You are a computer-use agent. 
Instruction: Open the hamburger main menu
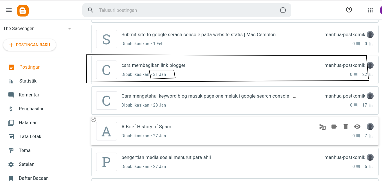click(9, 10)
